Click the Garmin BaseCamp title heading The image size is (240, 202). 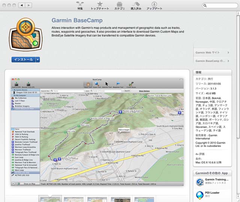pyautogui.click(x=77, y=20)
